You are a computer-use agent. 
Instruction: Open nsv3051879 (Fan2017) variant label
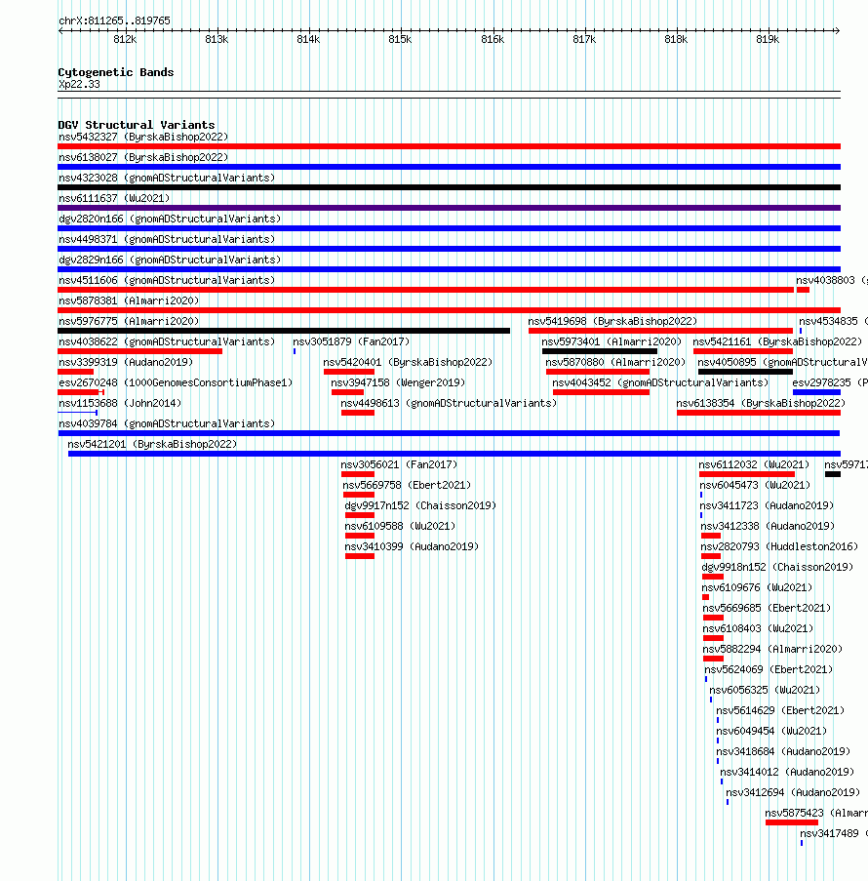351,342
